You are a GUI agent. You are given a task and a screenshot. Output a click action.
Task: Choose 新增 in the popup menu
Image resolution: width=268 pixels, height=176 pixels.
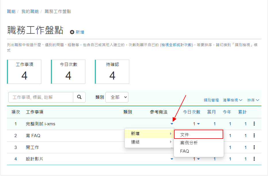(149, 133)
